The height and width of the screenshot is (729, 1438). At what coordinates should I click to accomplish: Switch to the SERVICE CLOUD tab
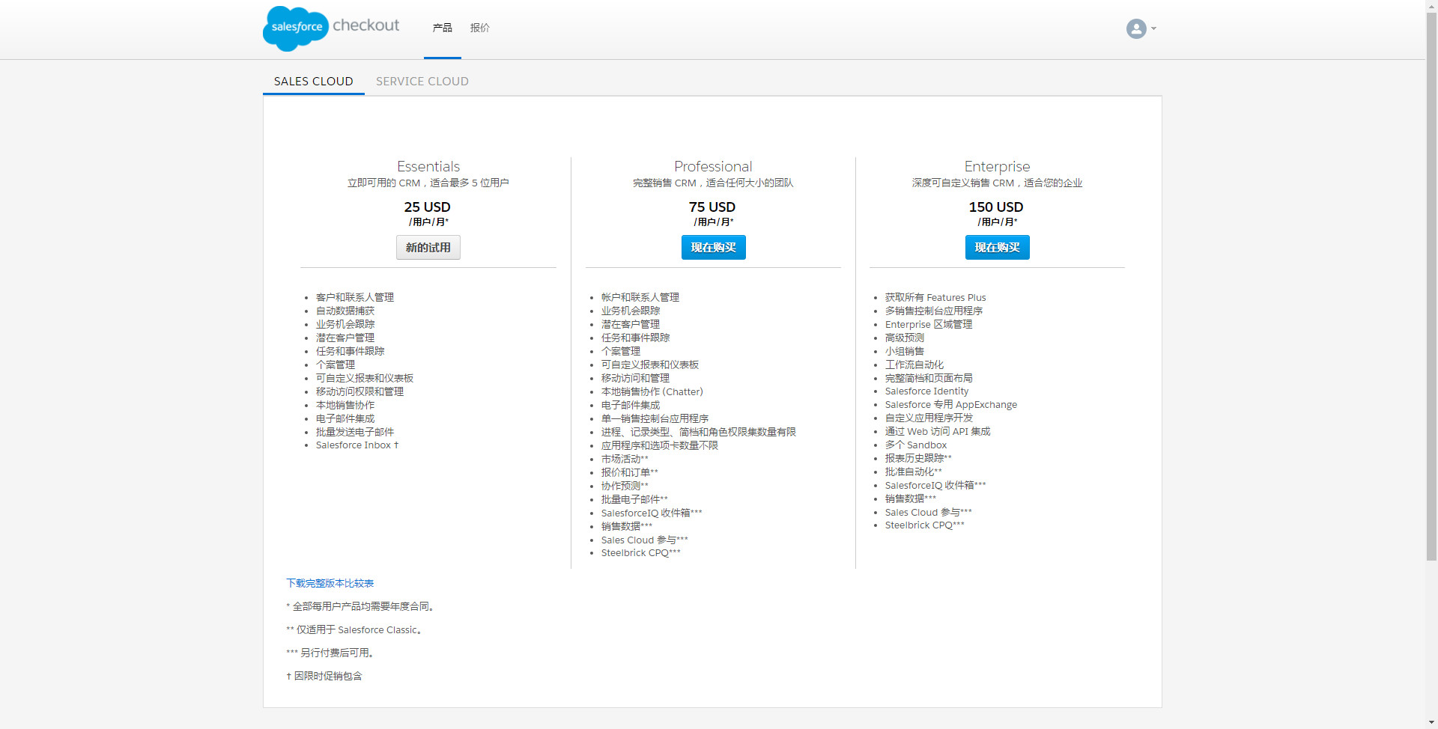click(x=422, y=81)
